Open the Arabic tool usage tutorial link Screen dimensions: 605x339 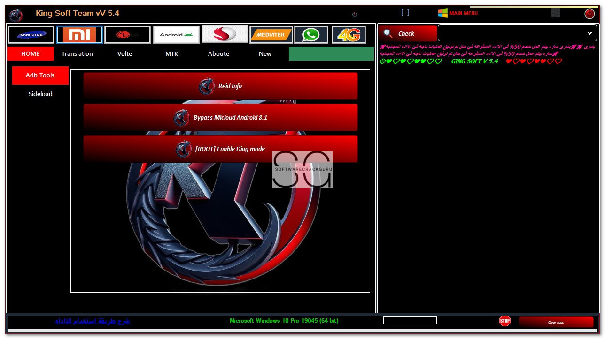[x=93, y=321]
